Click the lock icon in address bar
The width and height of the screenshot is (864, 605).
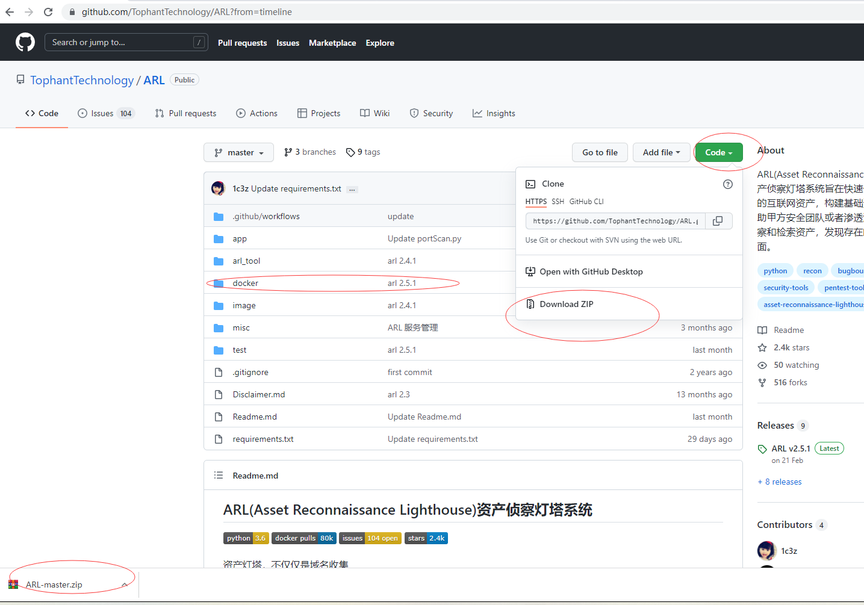point(72,12)
